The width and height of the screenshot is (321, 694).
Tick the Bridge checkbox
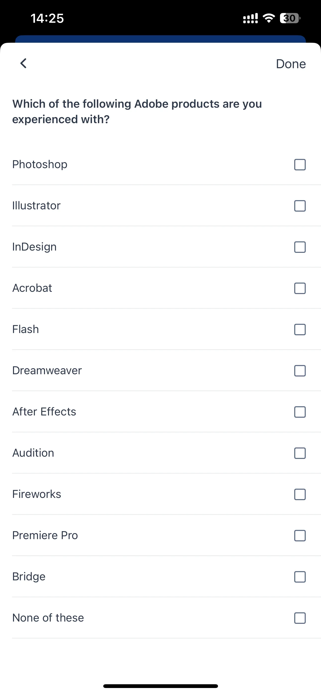point(300,577)
